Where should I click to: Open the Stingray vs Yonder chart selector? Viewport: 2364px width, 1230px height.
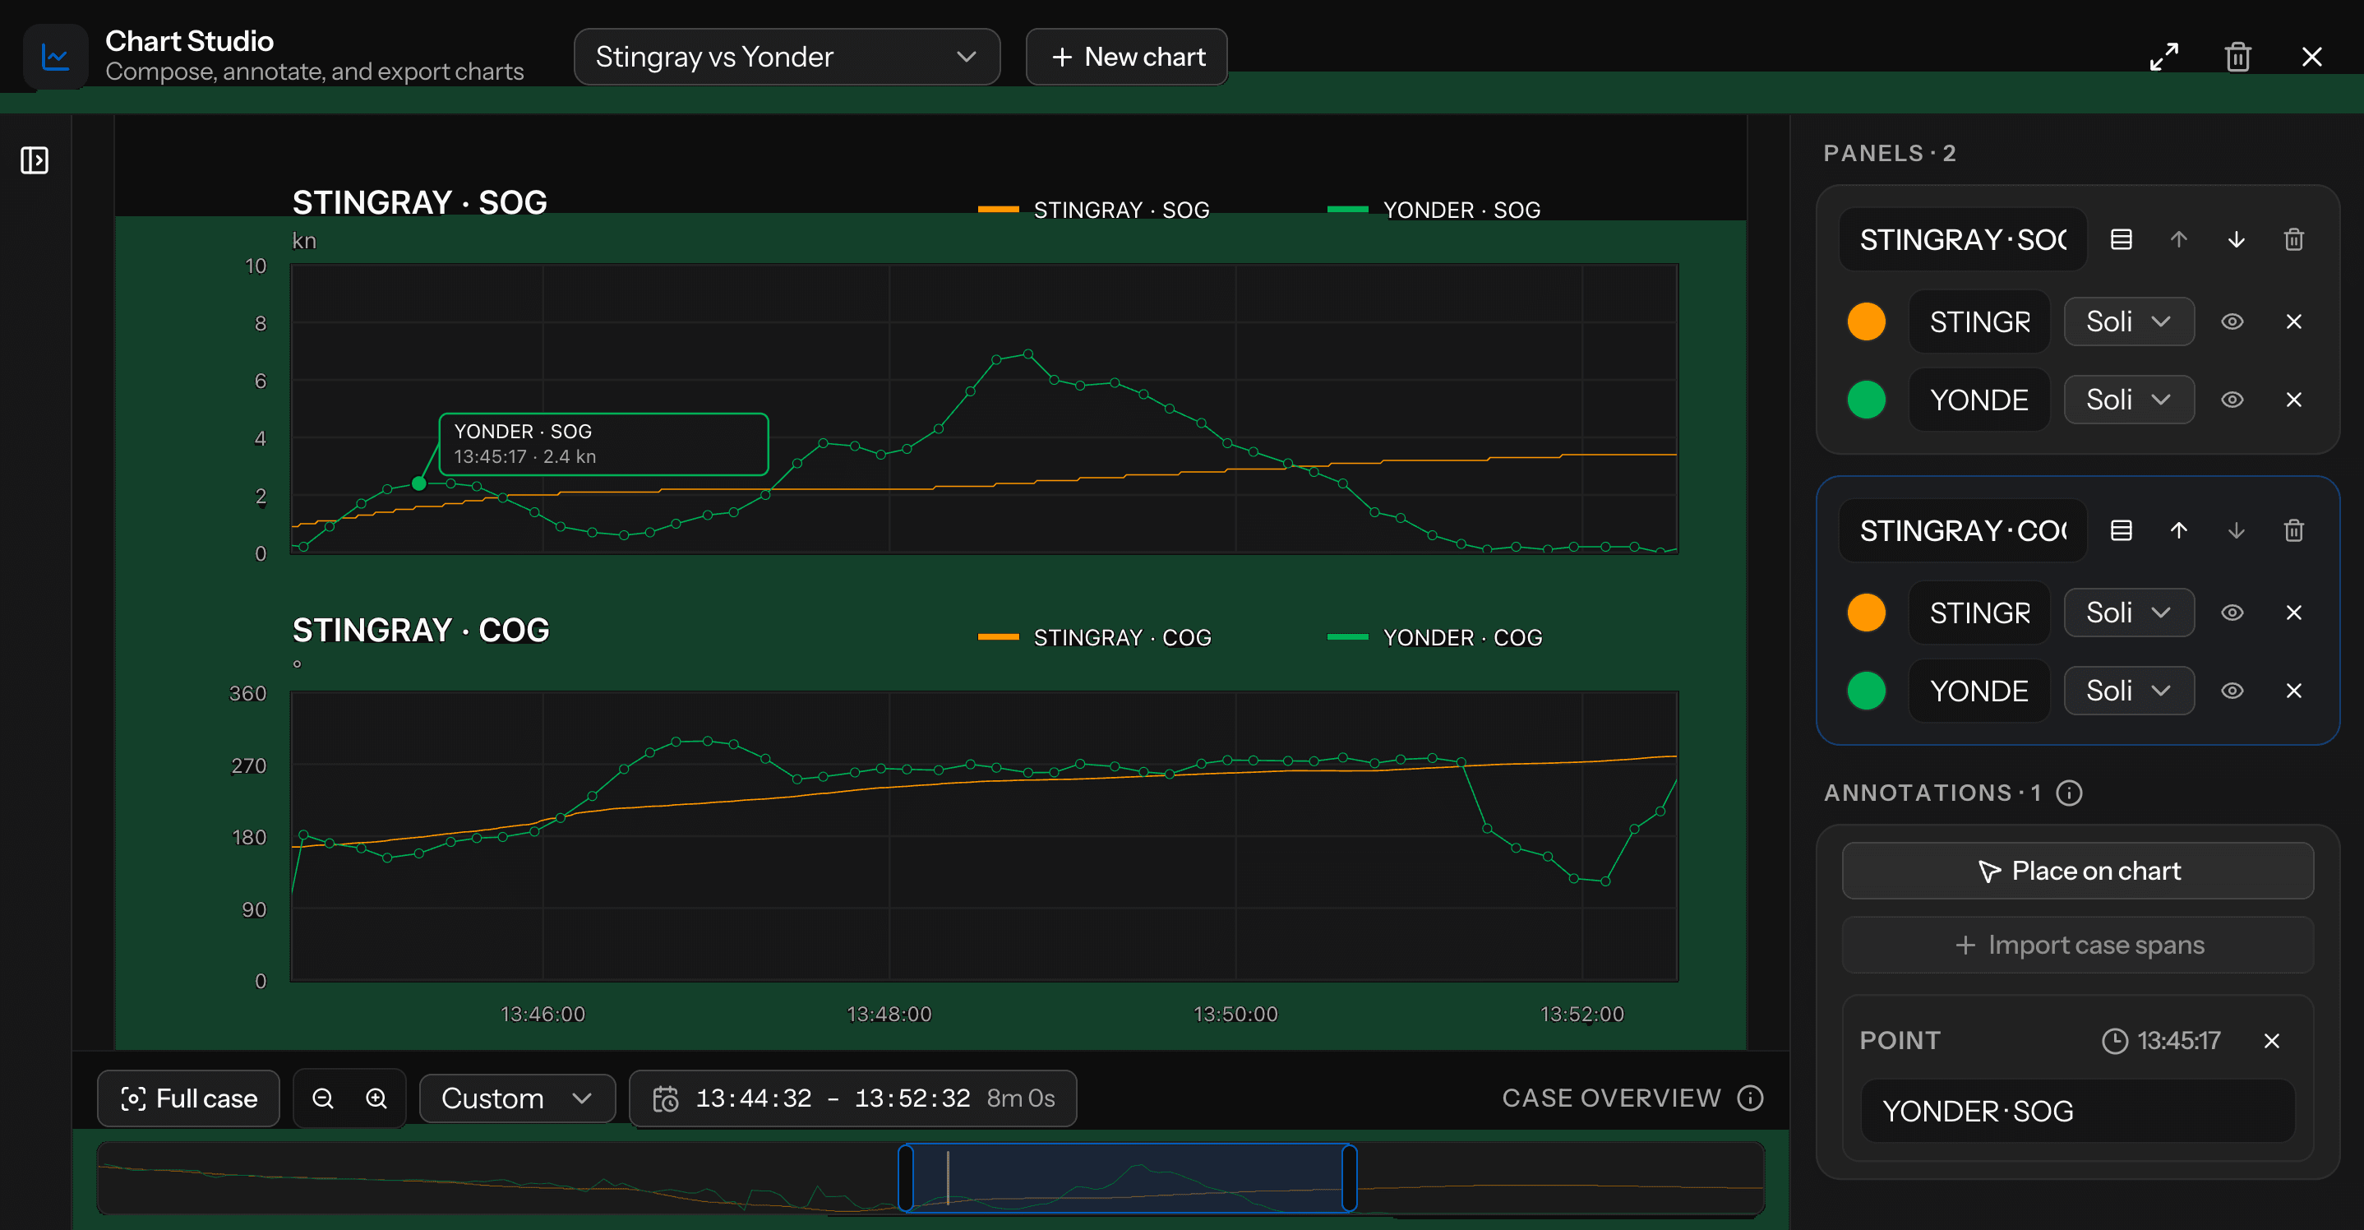tap(787, 57)
